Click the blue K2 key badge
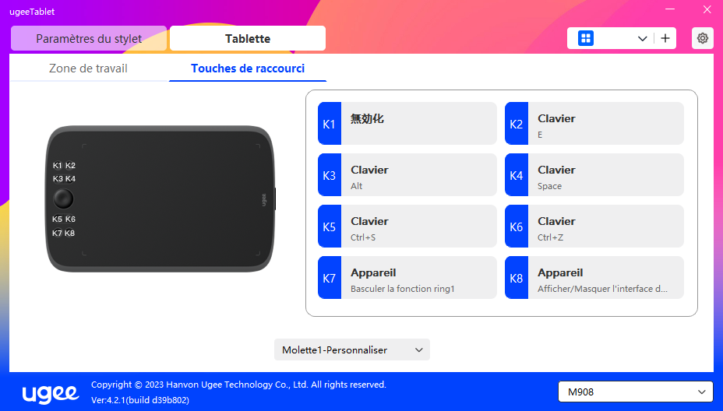Viewport: 723px width, 411px height. coord(516,124)
